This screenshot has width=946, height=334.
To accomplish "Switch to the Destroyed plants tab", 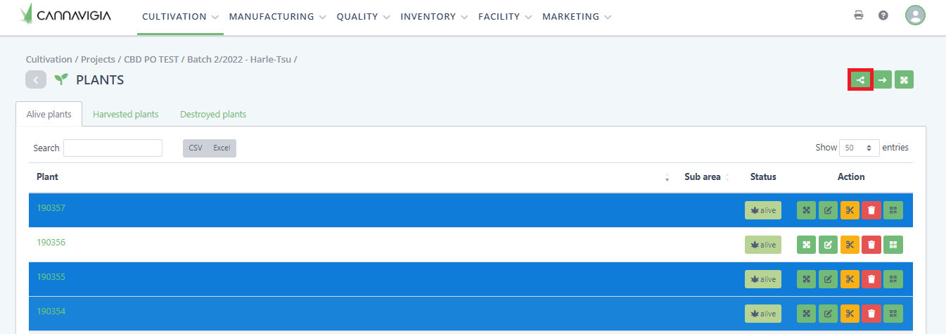I will coord(212,114).
